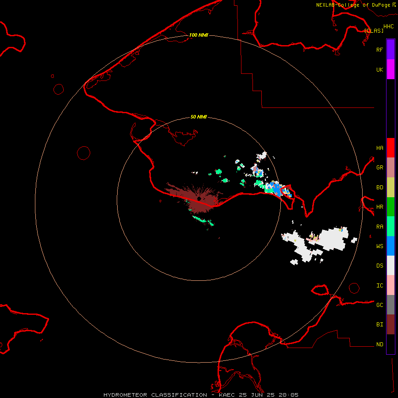Click the BI legend label
Screen dimensions: 398x398
pyautogui.click(x=379, y=325)
